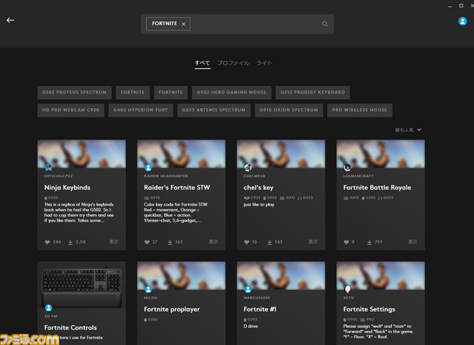Switch to the プロファイル tab
This screenshot has height=345, width=474.
click(x=233, y=64)
